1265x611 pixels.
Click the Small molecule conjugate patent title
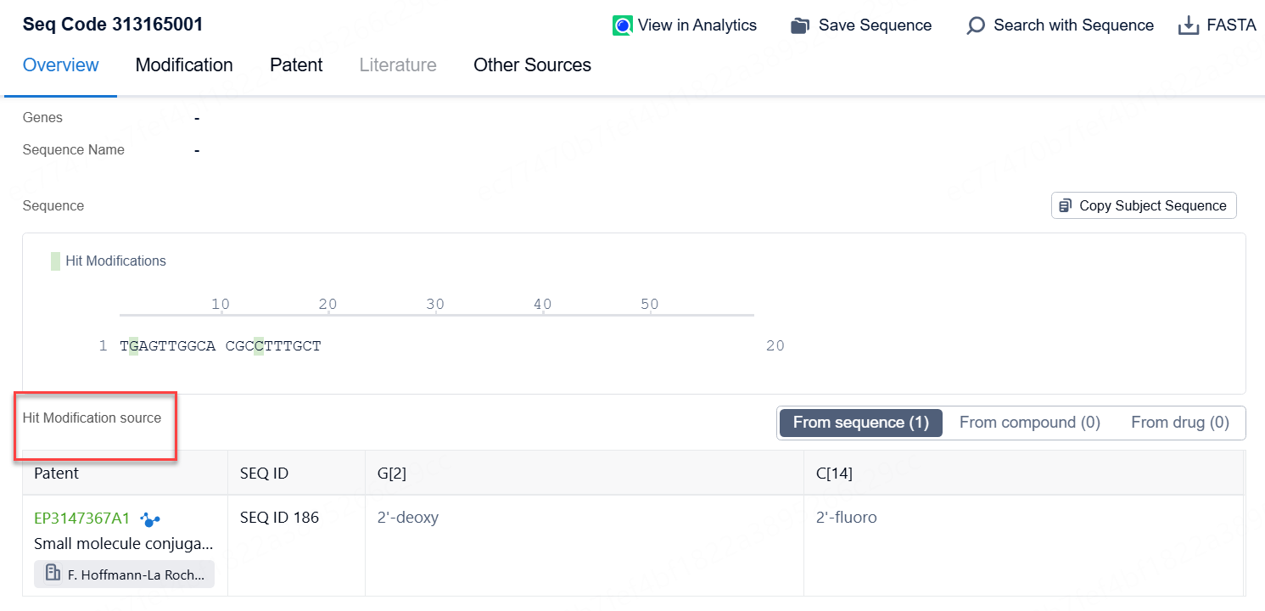(x=124, y=544)
